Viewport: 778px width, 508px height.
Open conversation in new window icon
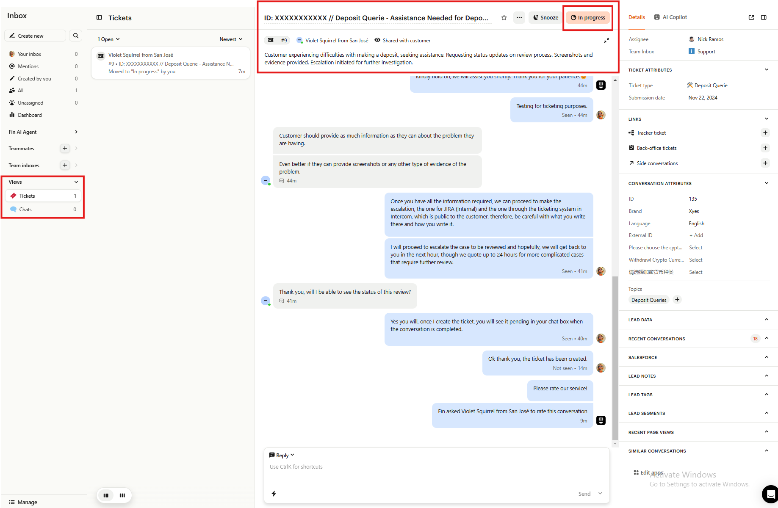click(x=751, y=17)
